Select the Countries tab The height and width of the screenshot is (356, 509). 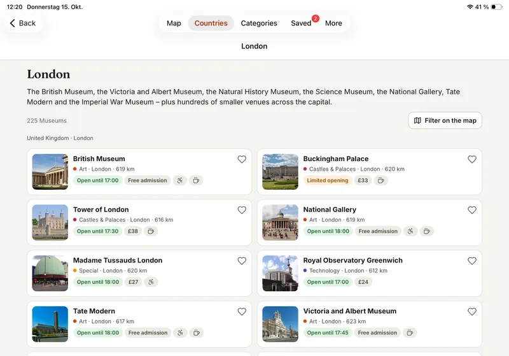pos(211,23)
